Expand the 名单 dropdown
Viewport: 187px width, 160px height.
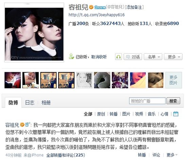click(153, 57)
